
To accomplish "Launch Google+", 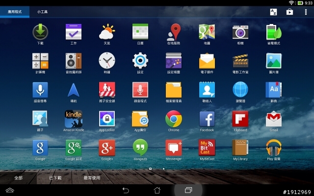I will (107, 148).
